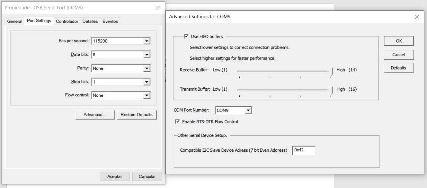Click the I2C Slave Device Address field

[304, 150]
